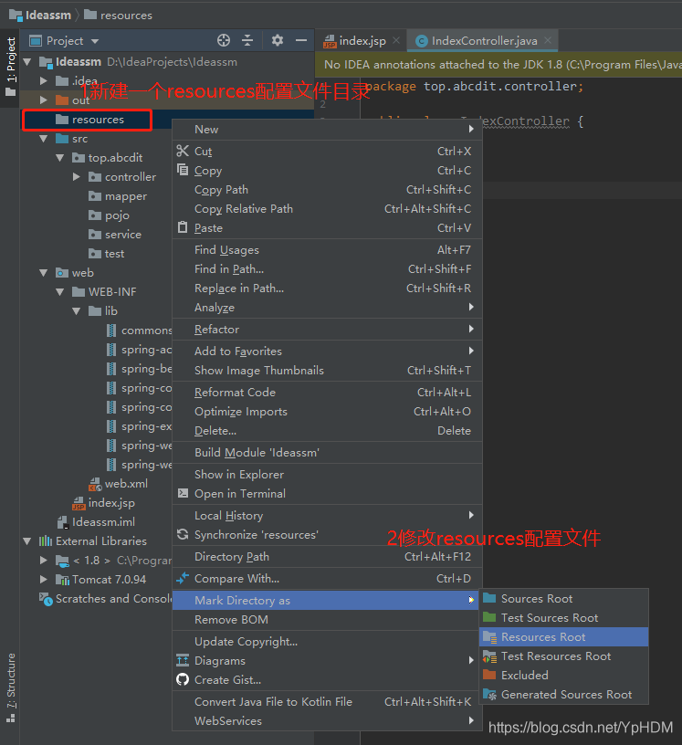Choose Build Module 'Ideassm'
682x745 pixels.
point(327,452)
